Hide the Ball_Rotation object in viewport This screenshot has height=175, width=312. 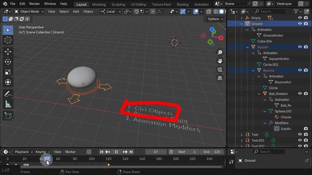[300, 93]
